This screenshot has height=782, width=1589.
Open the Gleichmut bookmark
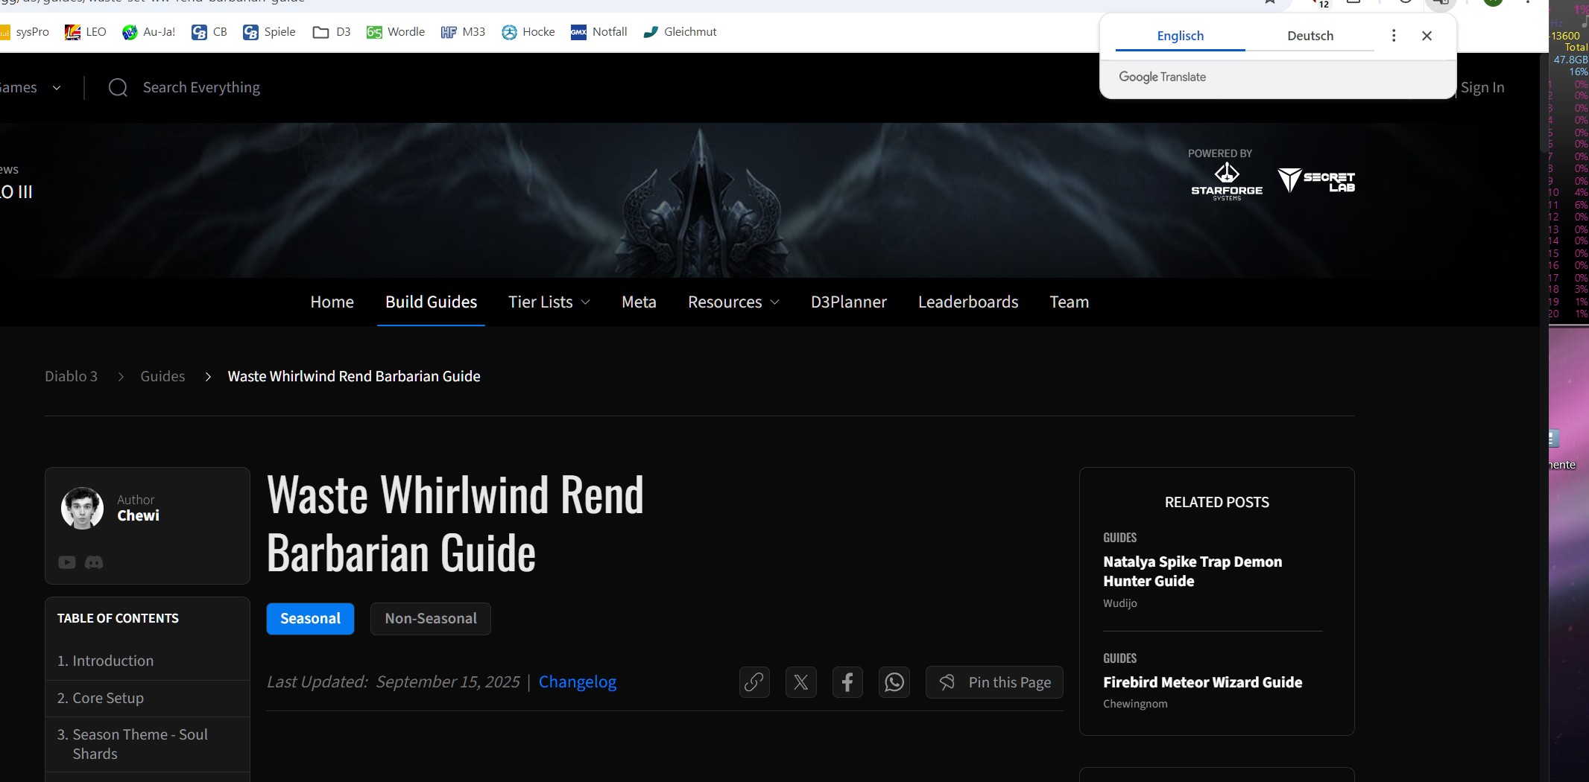point(680,32)
